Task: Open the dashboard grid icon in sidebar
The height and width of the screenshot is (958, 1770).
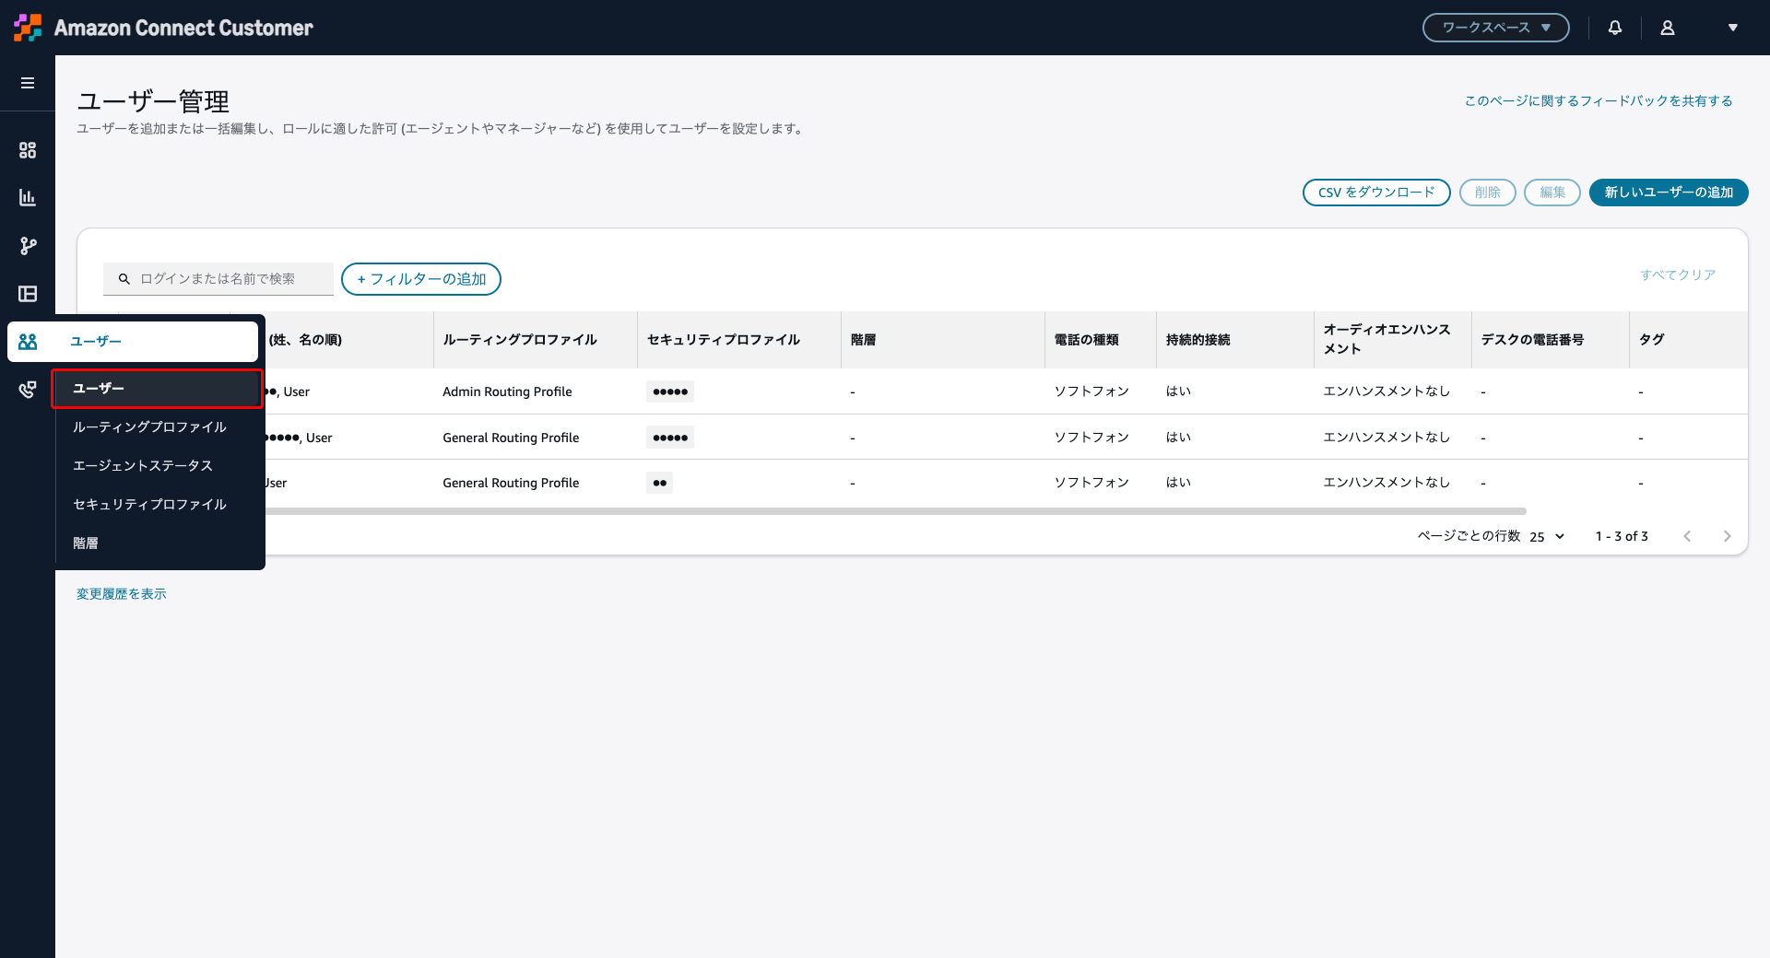Action: coord(28,150)
